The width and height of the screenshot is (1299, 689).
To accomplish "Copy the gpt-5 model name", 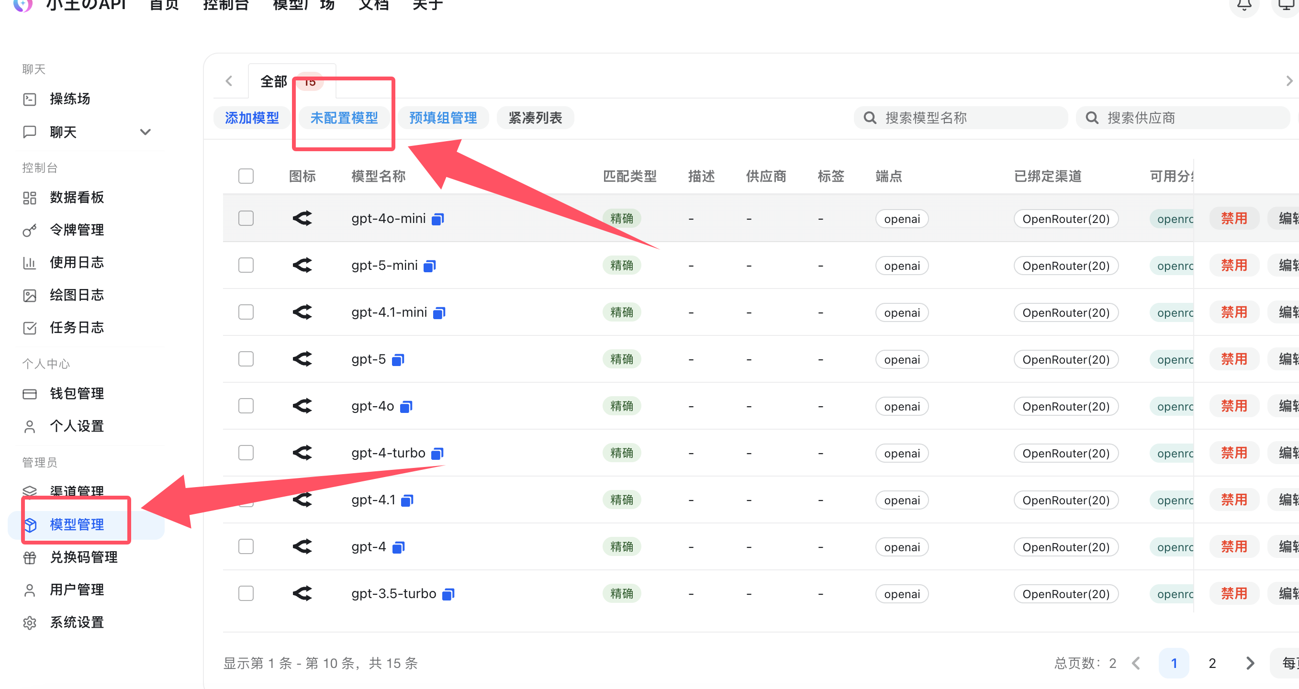I will tap(398, 359).
